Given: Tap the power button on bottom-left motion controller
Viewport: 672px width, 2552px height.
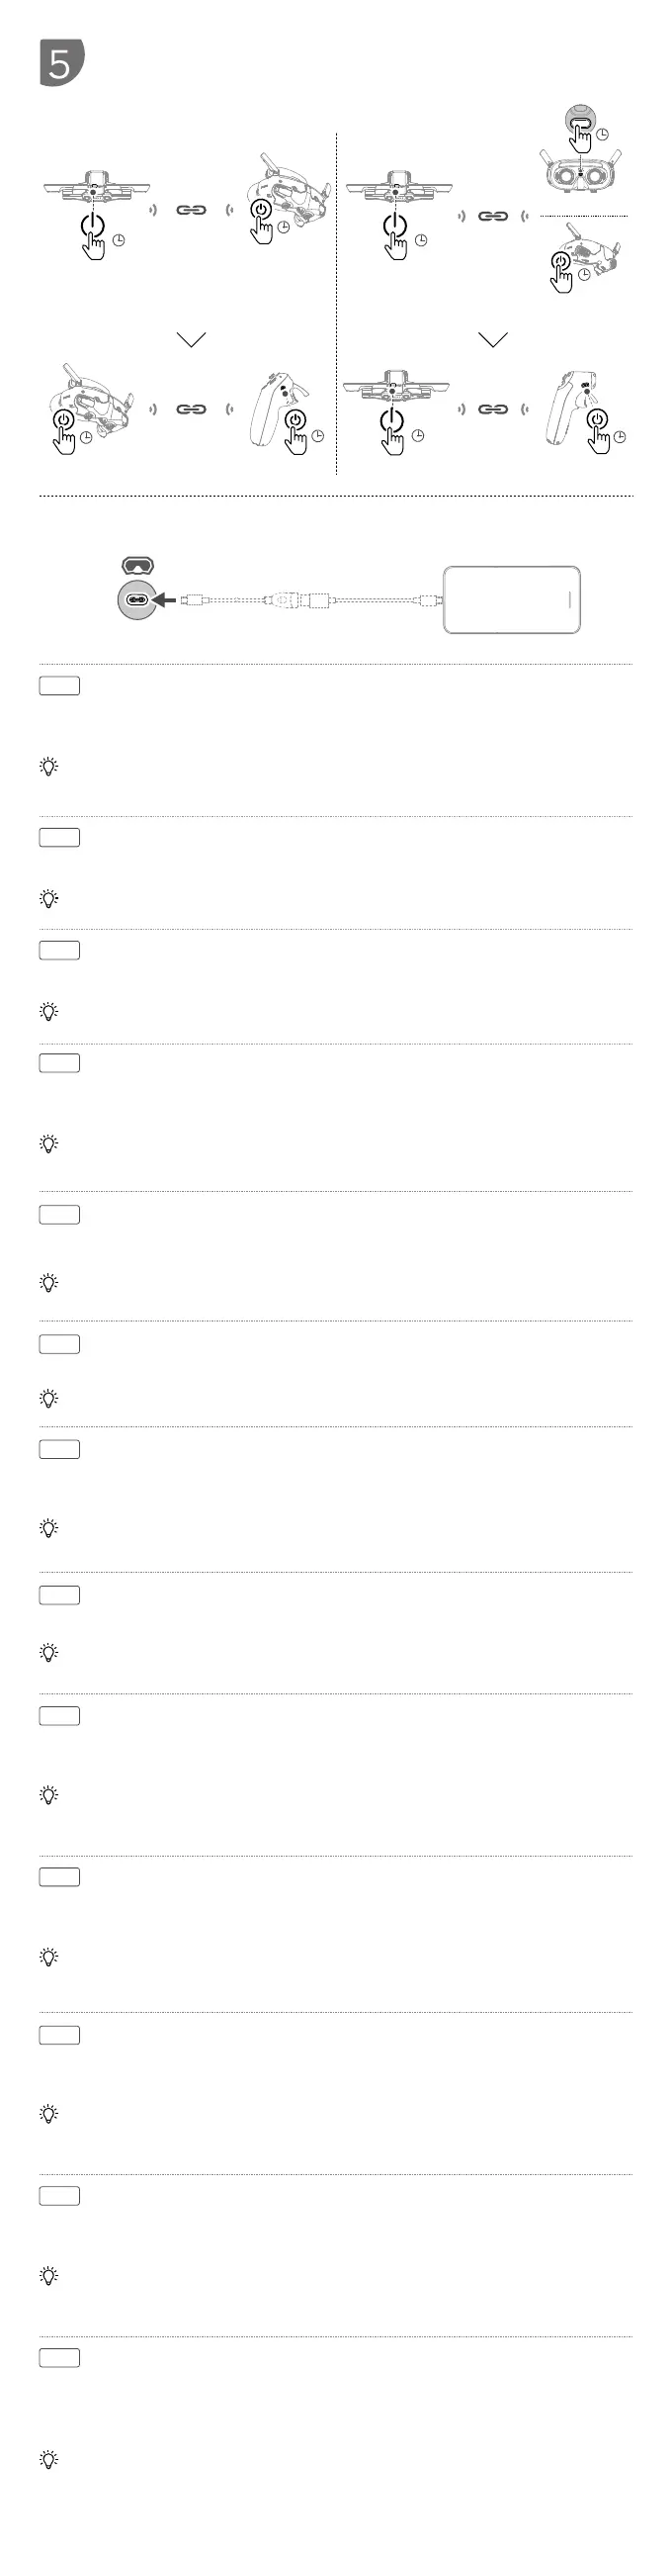Looking at the screenshot, I should (x=294, y=420).
